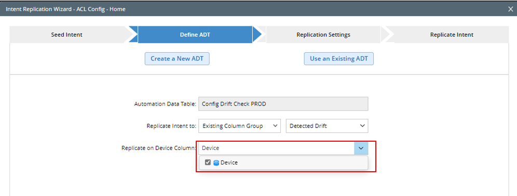This screenshot has height=196, width=517.
Task: Open the Existing Column Group dropdown
Action: click(x=240, y=126)
